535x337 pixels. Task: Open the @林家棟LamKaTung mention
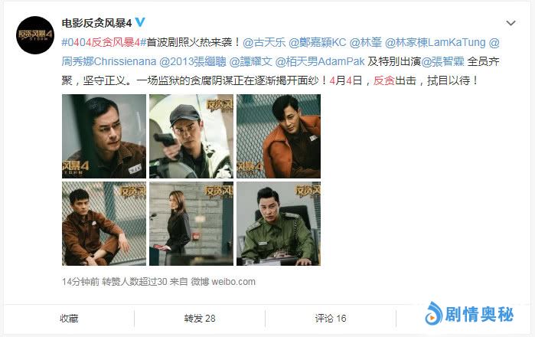[x=435, y=42]
